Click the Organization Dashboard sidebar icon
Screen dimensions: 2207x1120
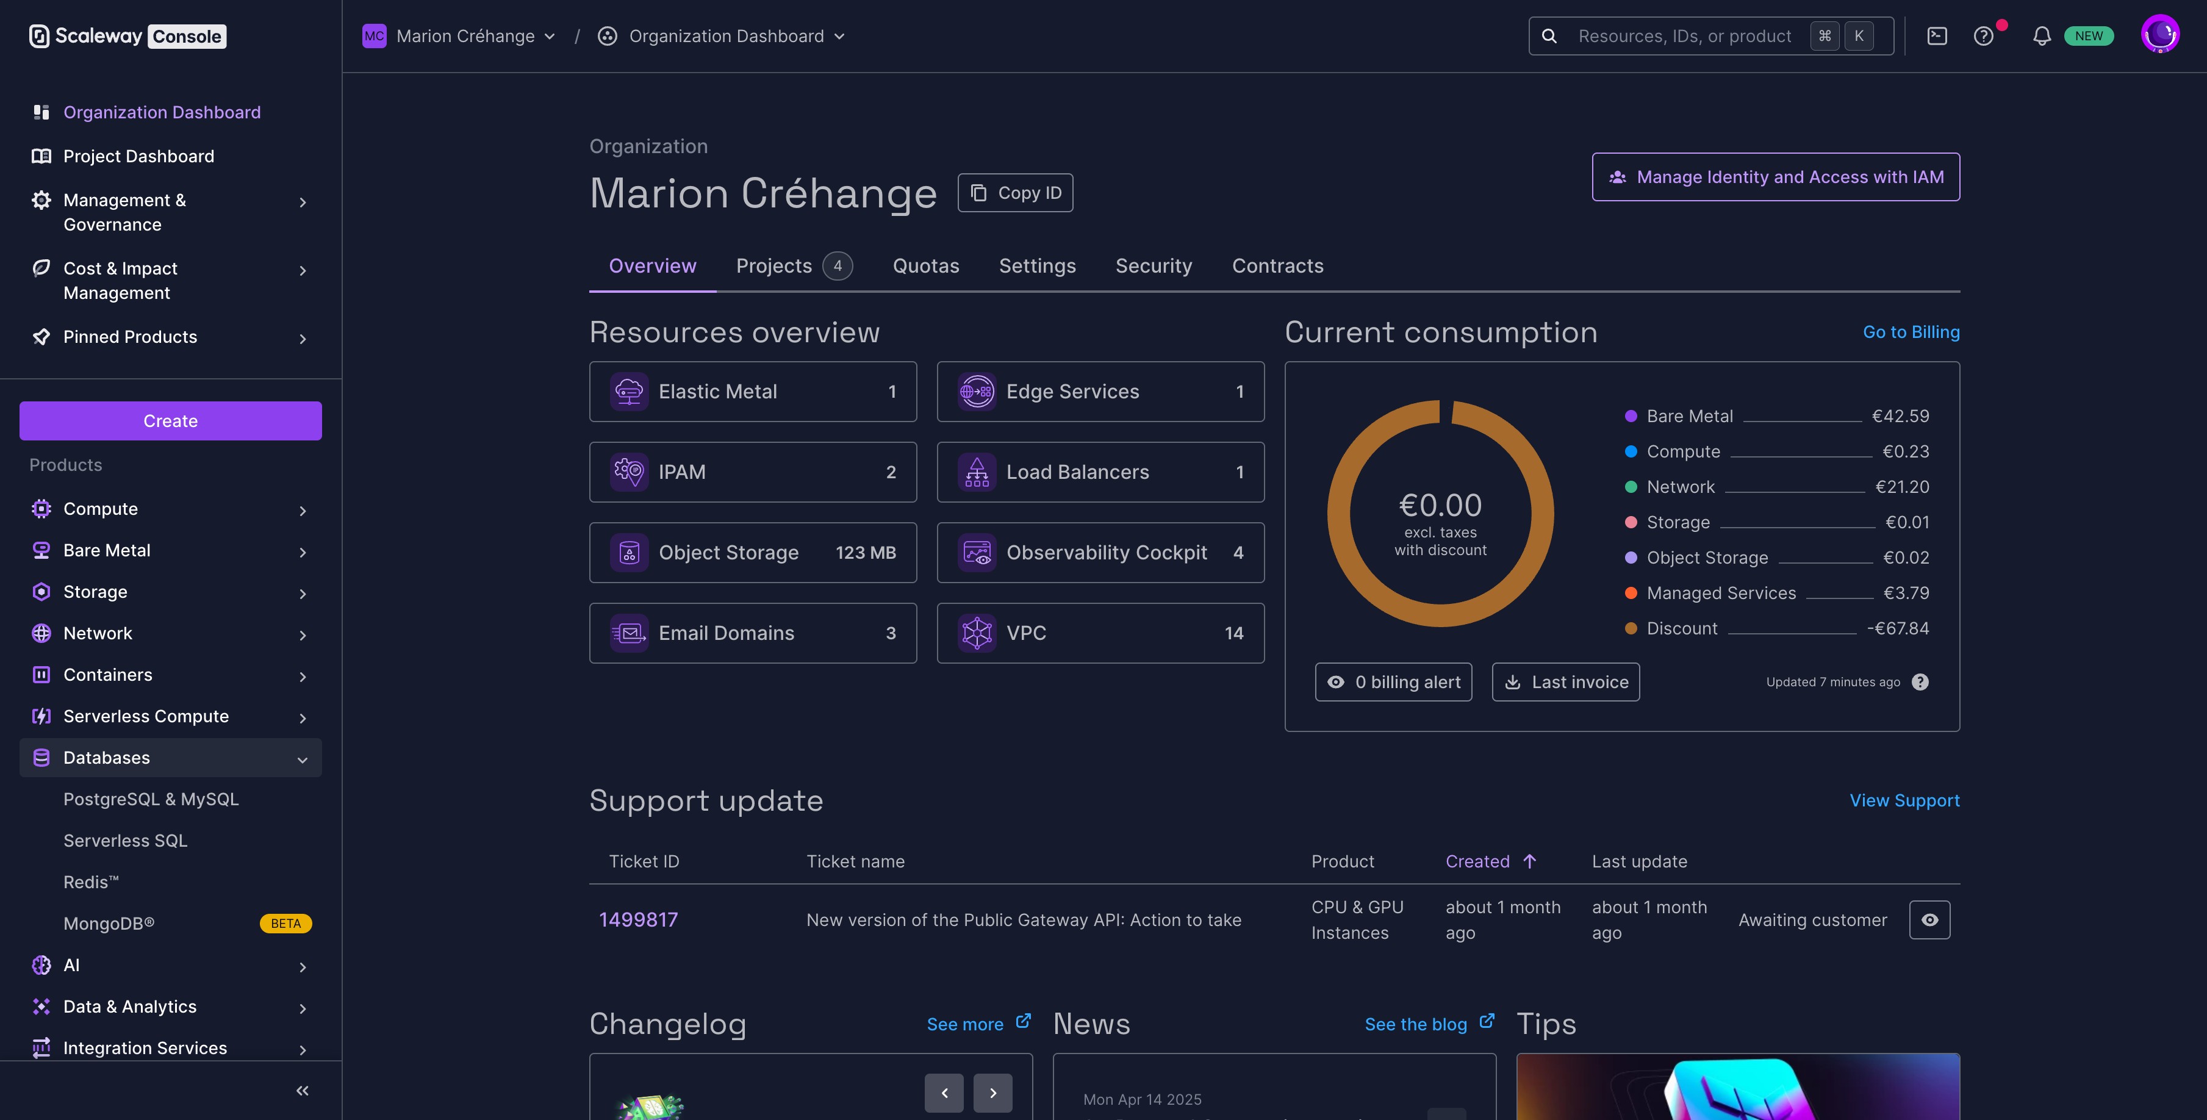40,112
